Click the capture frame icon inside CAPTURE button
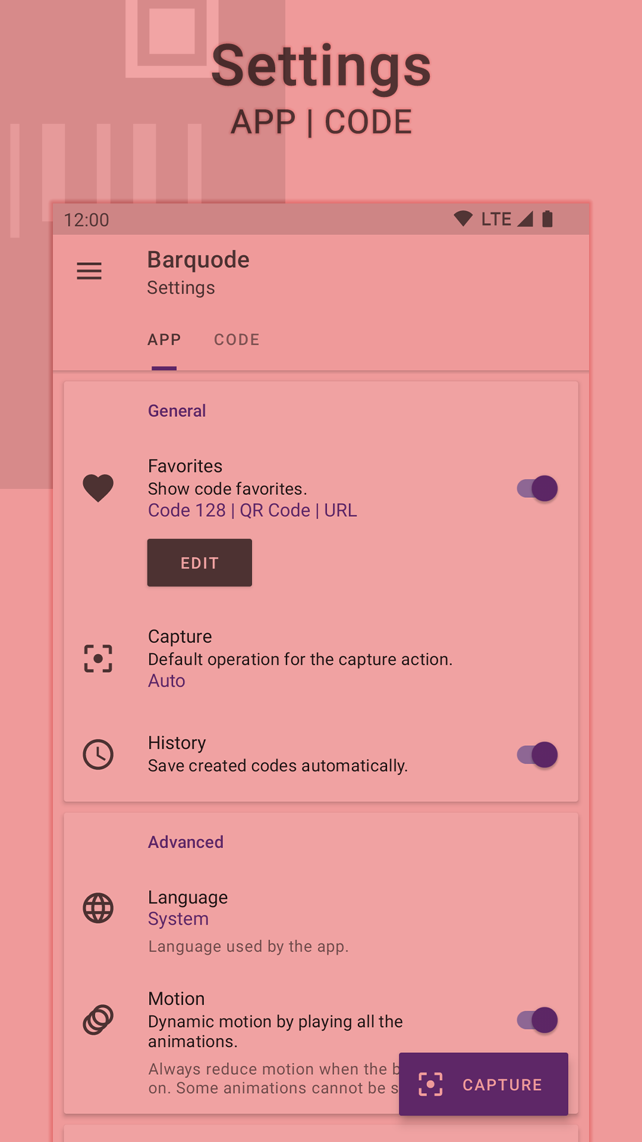The image size is (642, 1142). (430, 1084)
